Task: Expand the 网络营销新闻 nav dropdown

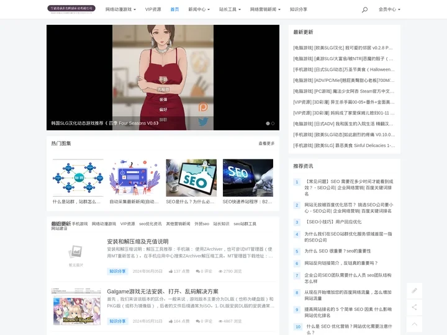Action: click(x=265, y=9)
